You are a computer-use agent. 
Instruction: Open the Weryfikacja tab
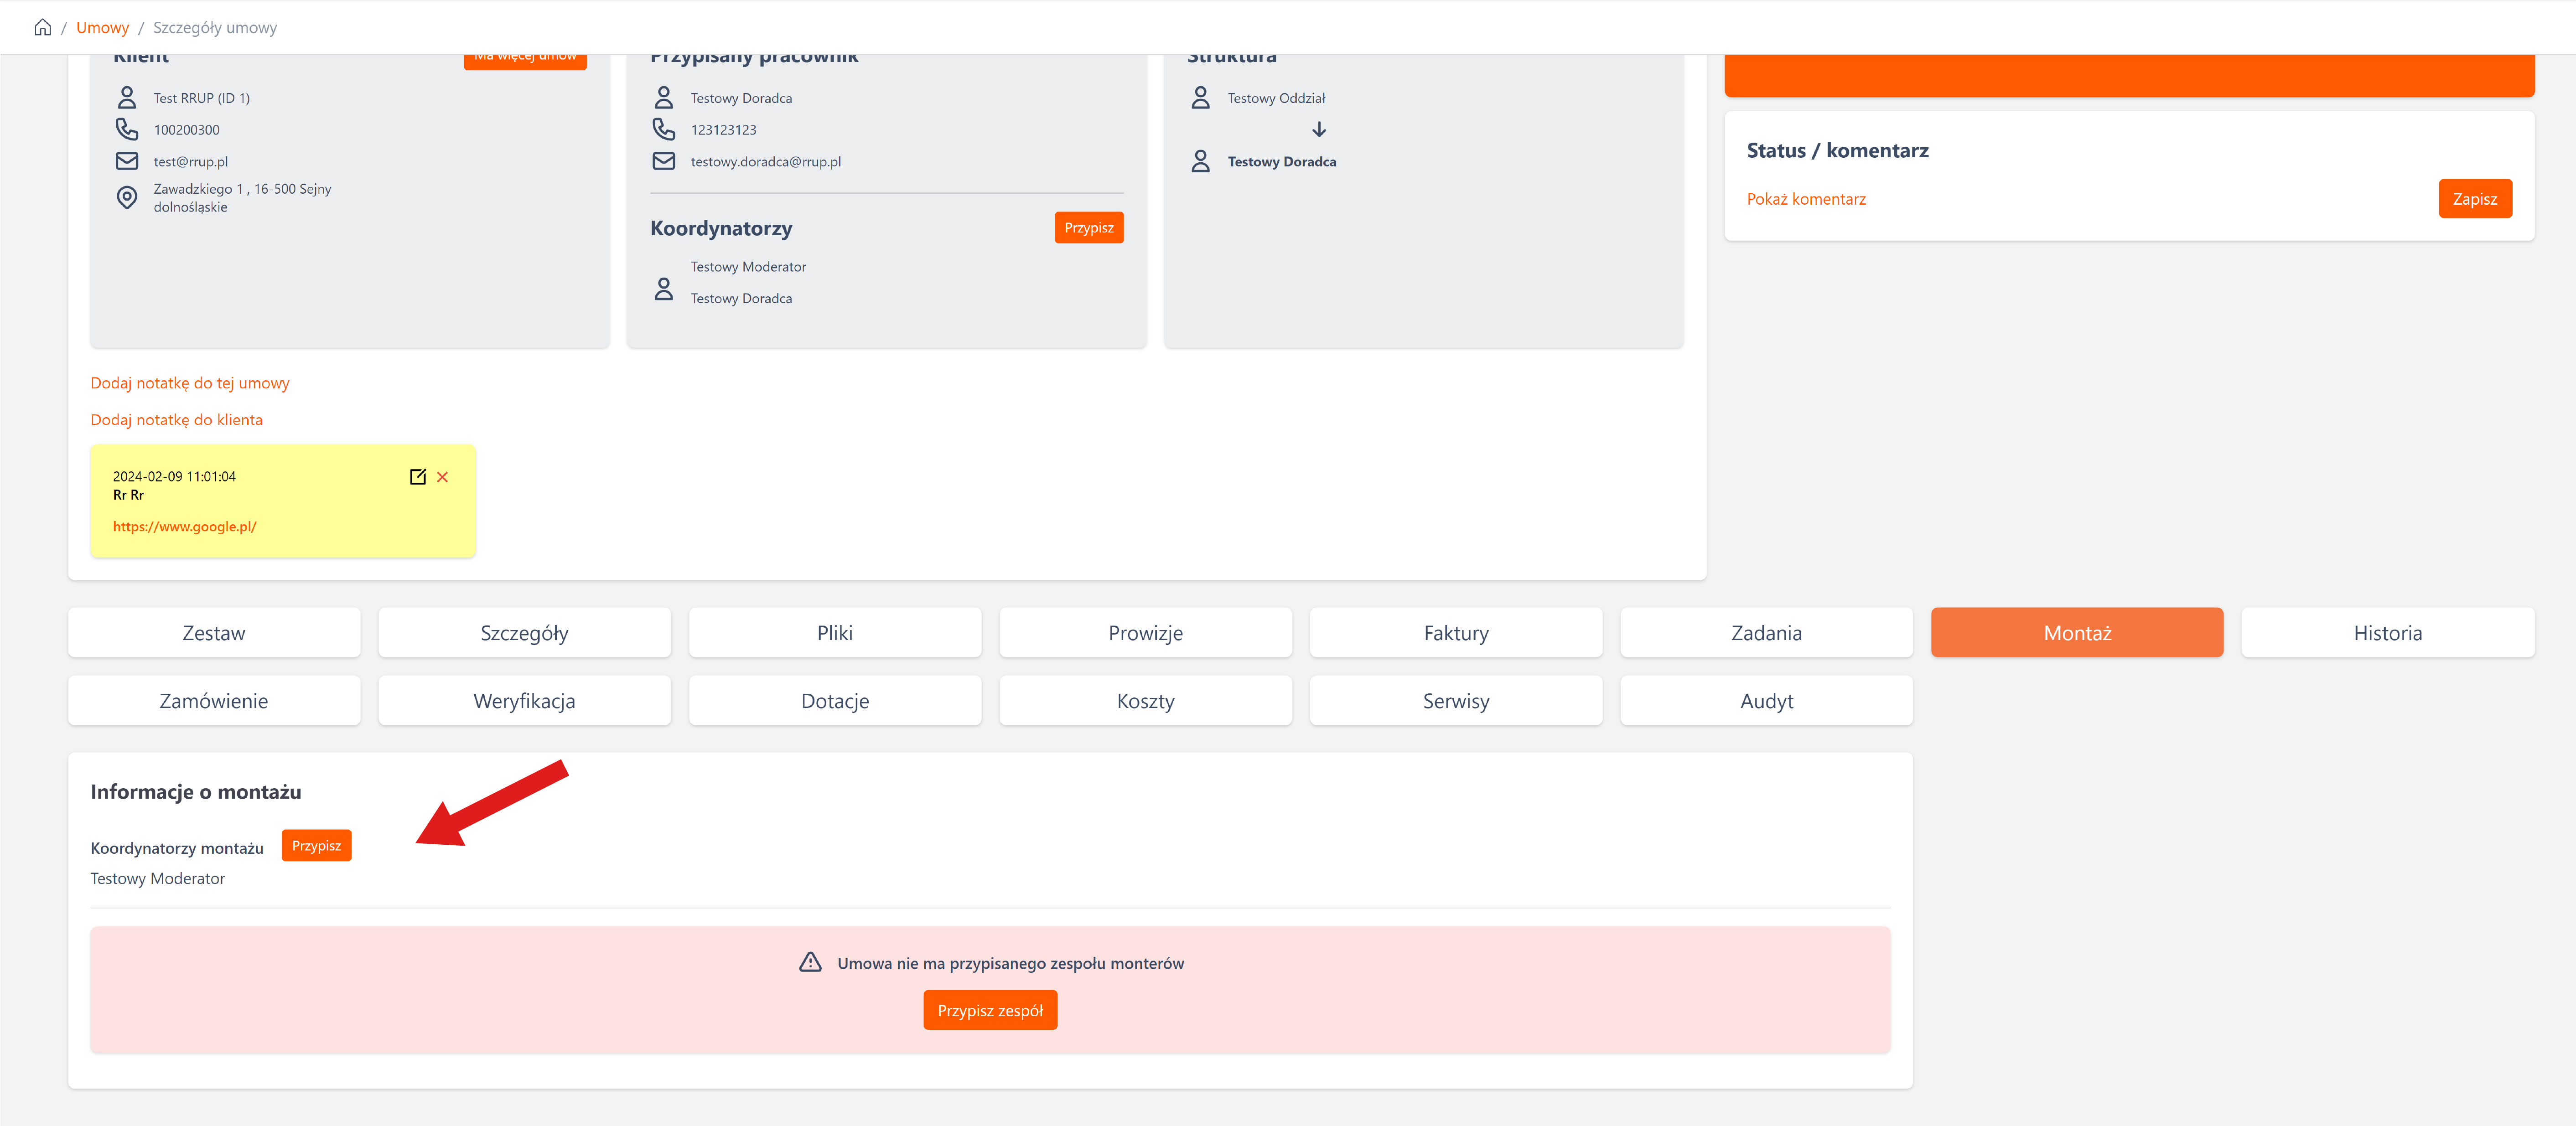coord(524,700)
